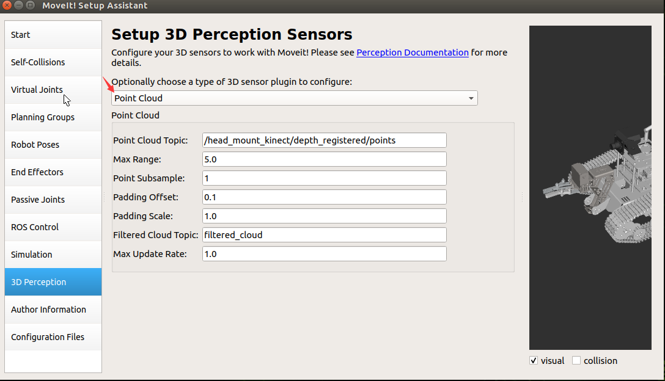Switch to the Virtual Joints step
665x381 pixels.
(x=53, y=90)
